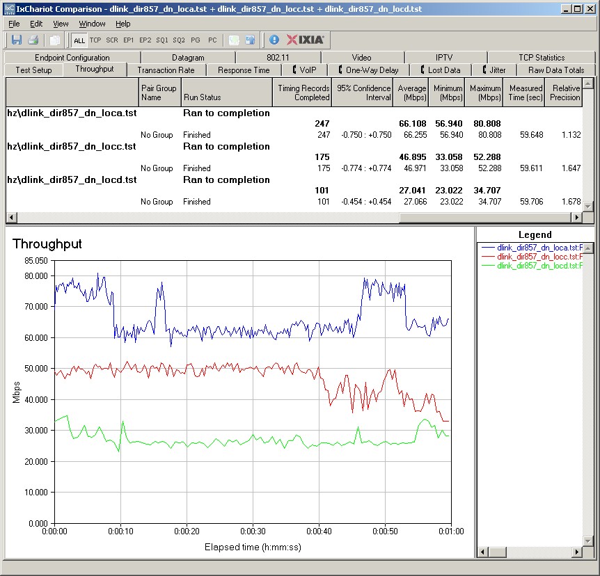Switch to the Test Setup tab
Viewport: 600px width, 576px height.
pyautogui.click(x=33, y=70)
